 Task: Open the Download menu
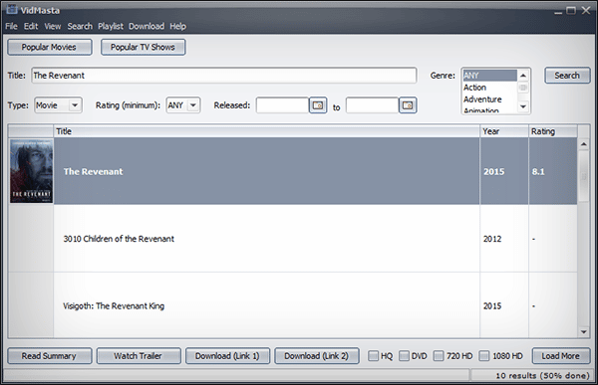(x=147, y=26)
